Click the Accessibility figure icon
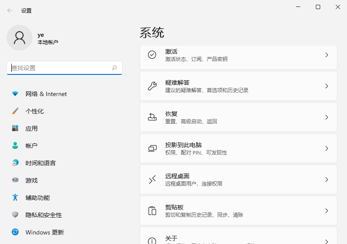 pyautogui.click(x=15, y=198)
